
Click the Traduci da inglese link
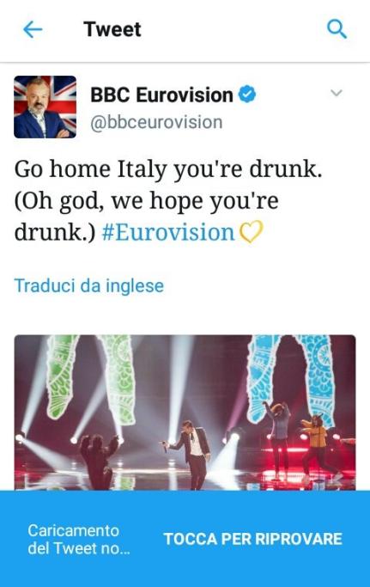coord(89,285)
